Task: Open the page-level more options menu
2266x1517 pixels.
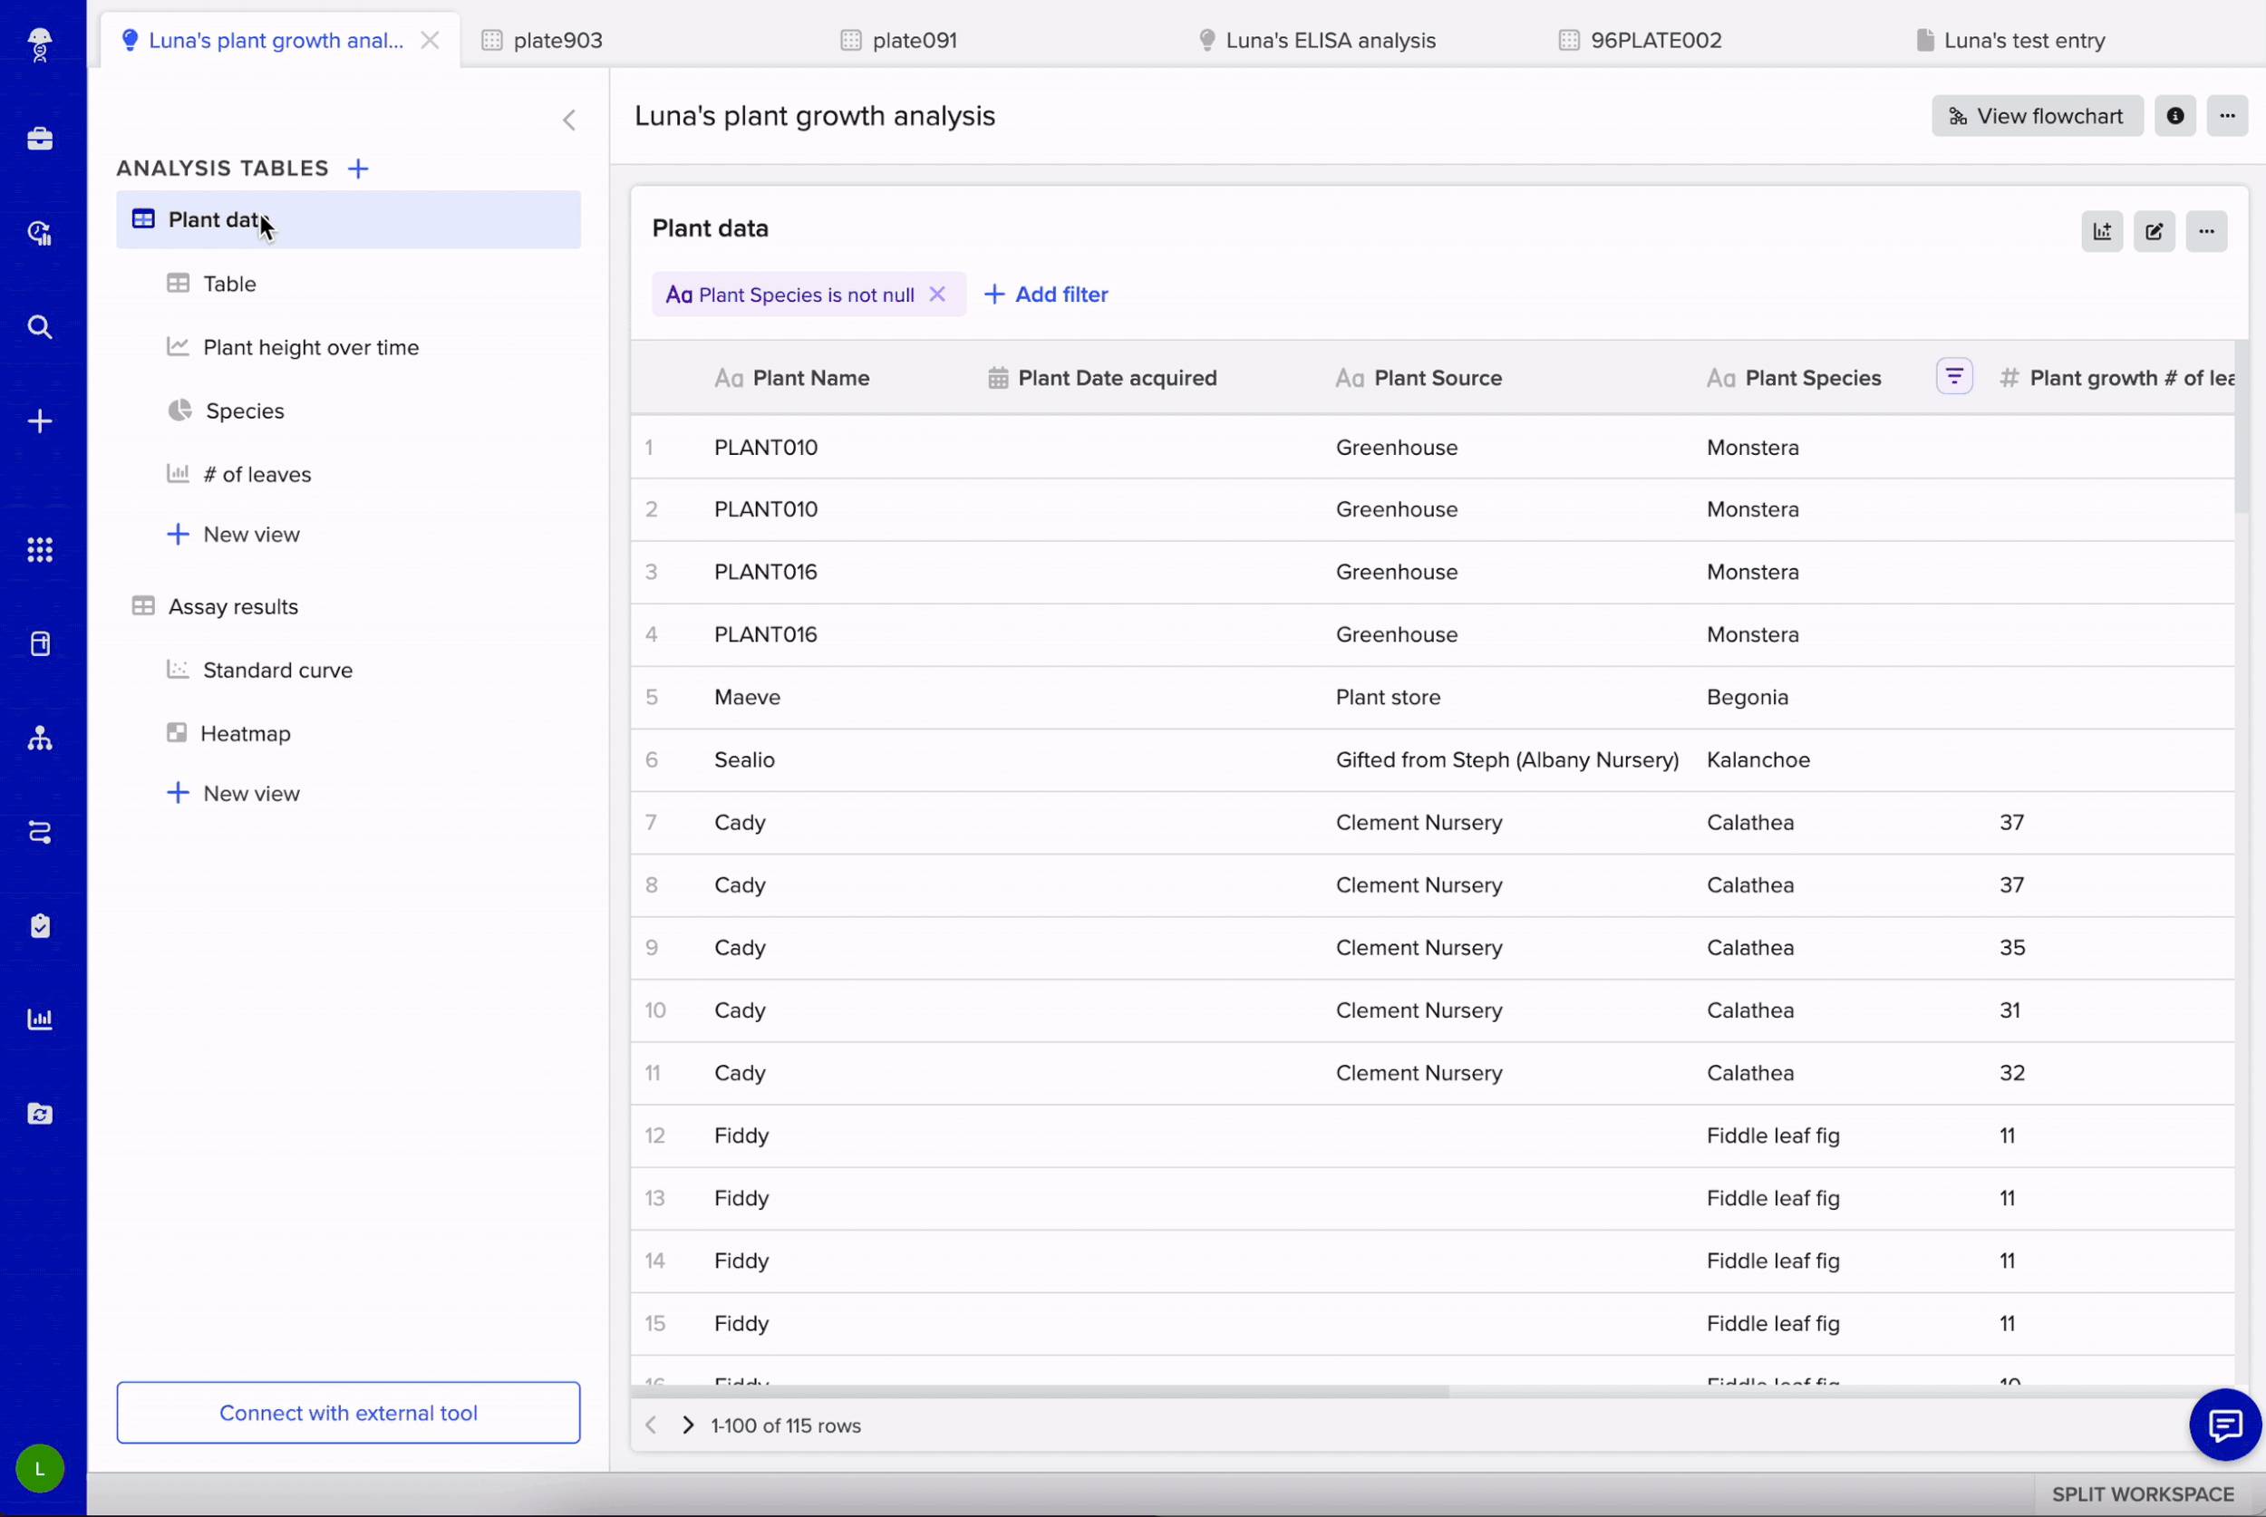Action: tap(2227, 116)
